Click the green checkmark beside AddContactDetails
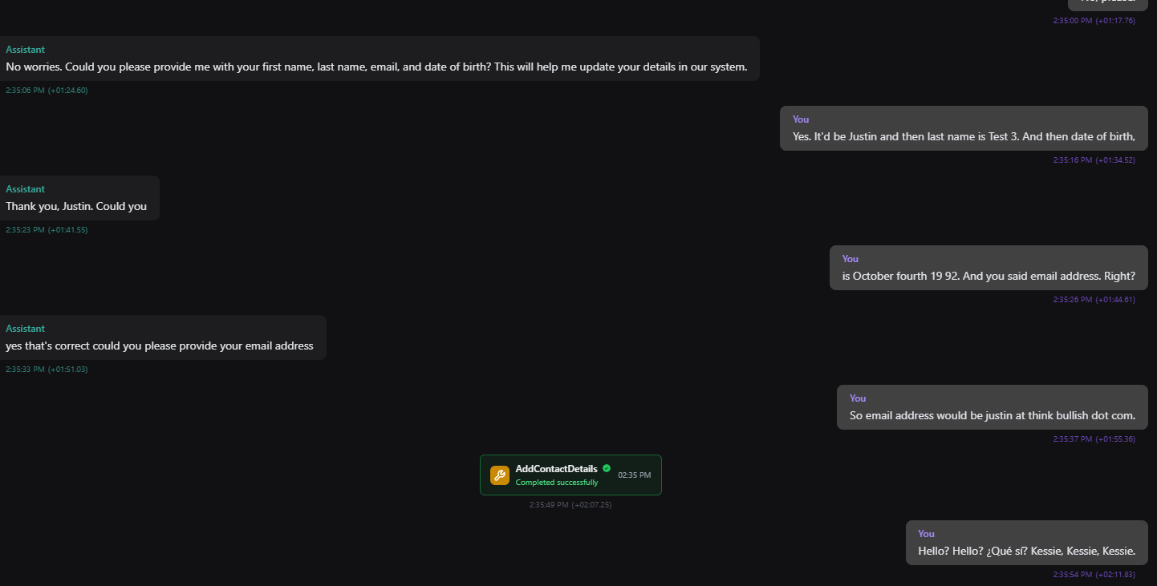The image size is (1157, 586). [607, 468]
